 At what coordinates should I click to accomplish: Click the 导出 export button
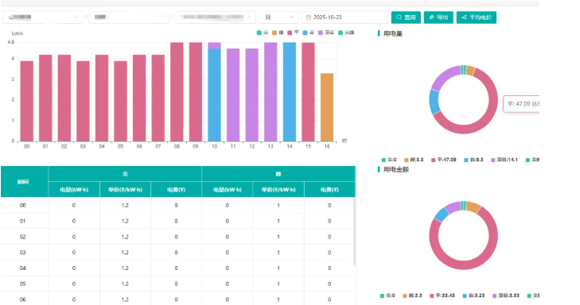click(438, 17)
